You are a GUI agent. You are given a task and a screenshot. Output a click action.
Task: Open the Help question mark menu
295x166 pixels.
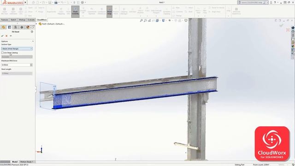coord(275,2)
